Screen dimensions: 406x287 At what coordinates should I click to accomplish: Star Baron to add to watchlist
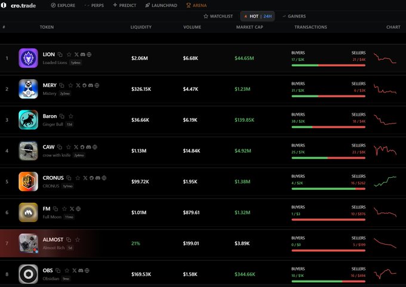70,116
